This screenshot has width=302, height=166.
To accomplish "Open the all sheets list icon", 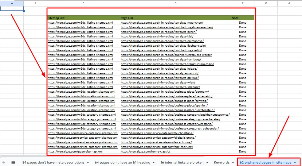I will [13, 163].
